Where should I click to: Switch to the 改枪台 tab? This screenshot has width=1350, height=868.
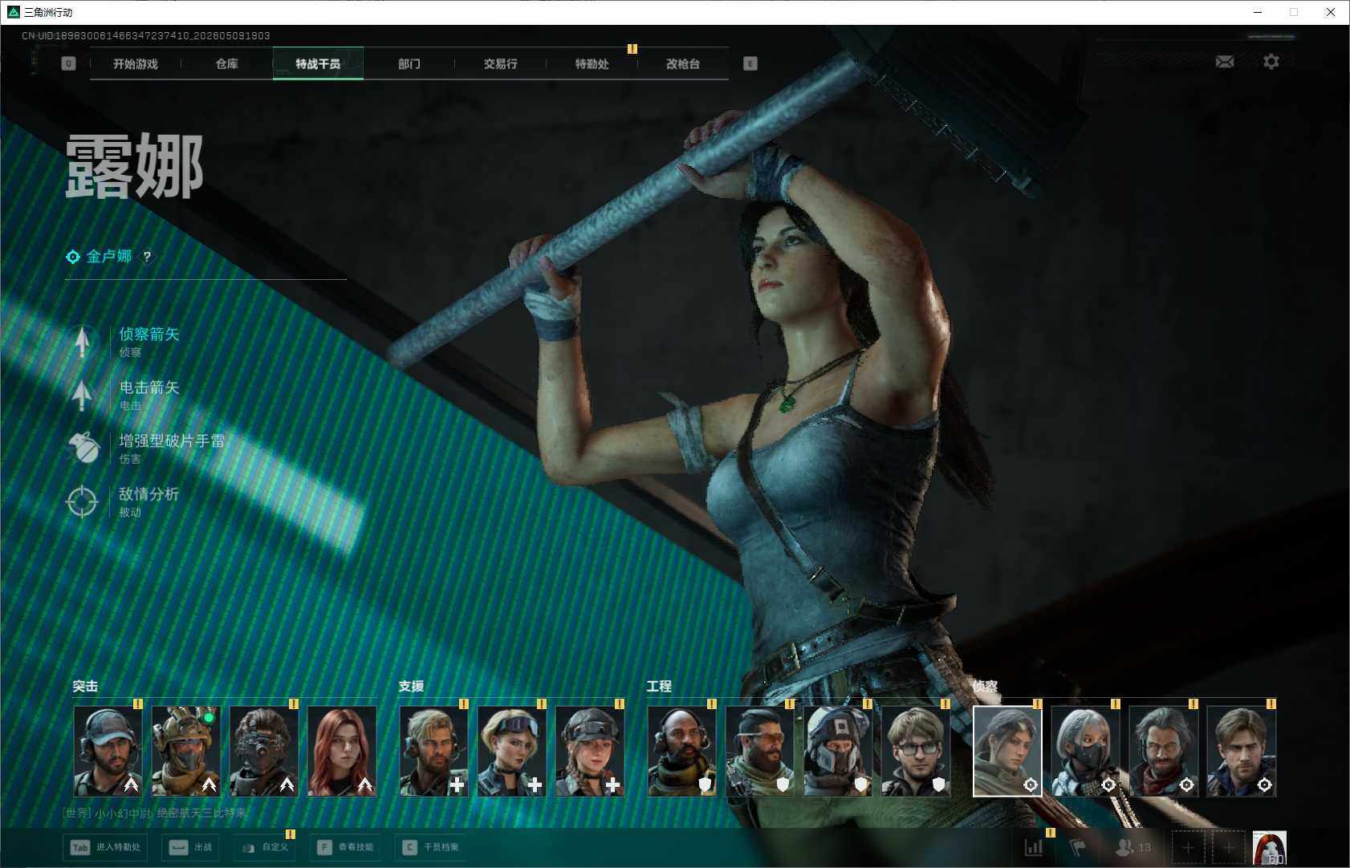point(684,64)
